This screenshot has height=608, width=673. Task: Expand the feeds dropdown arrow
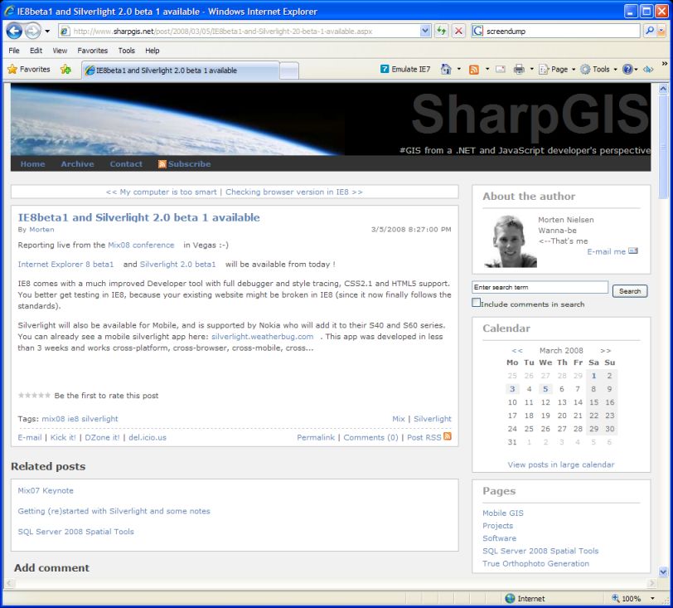(487, 69)
